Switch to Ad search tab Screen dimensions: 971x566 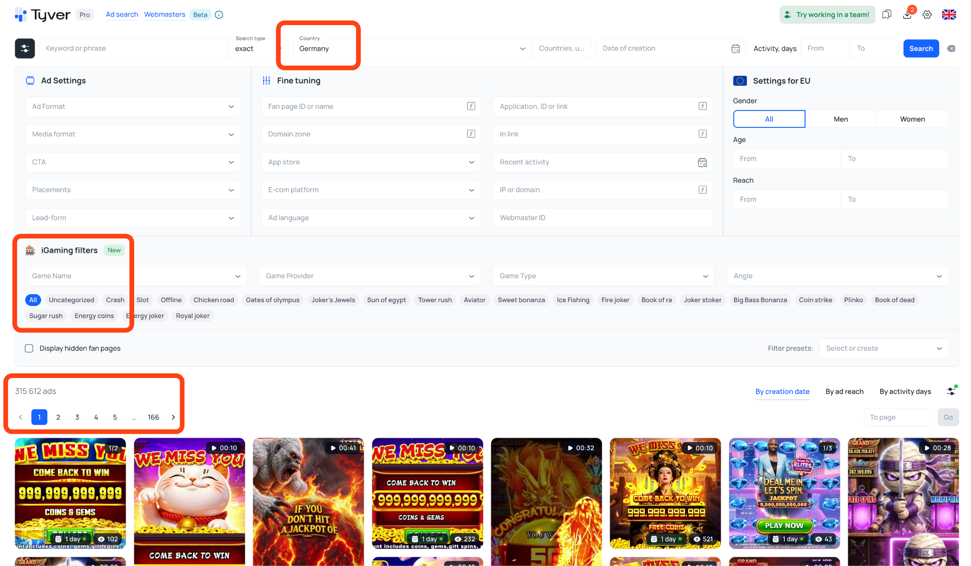122,15
